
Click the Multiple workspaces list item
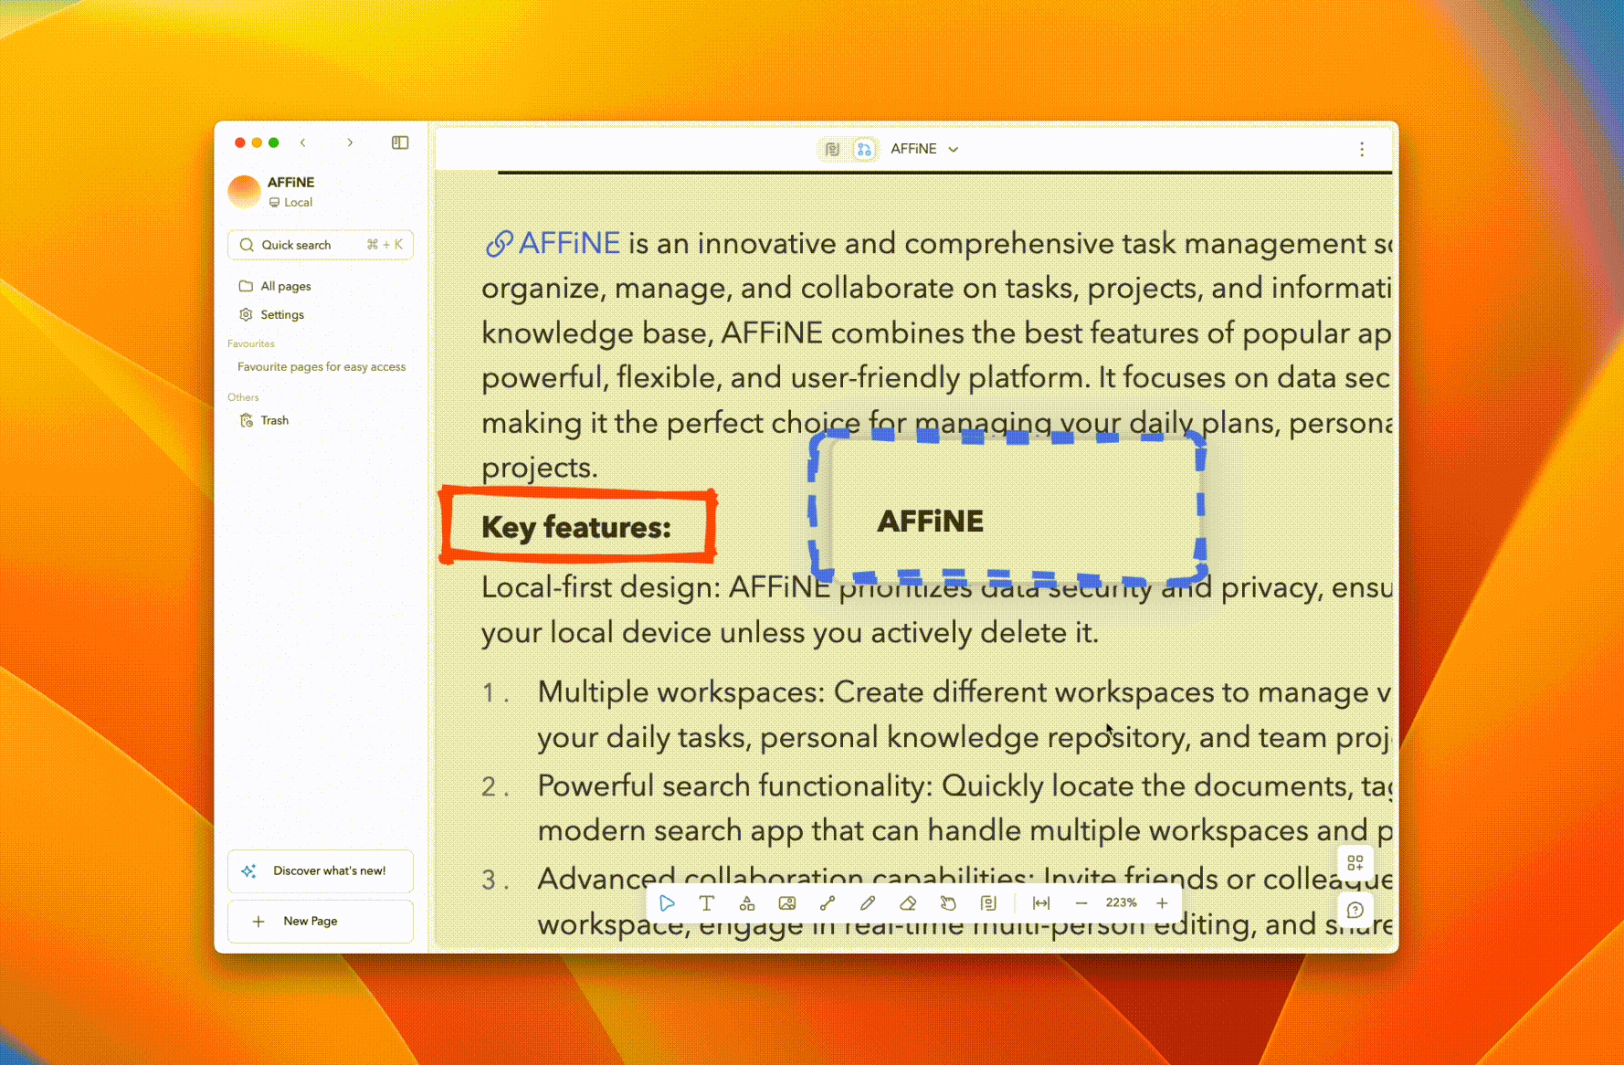pos(936,714)
